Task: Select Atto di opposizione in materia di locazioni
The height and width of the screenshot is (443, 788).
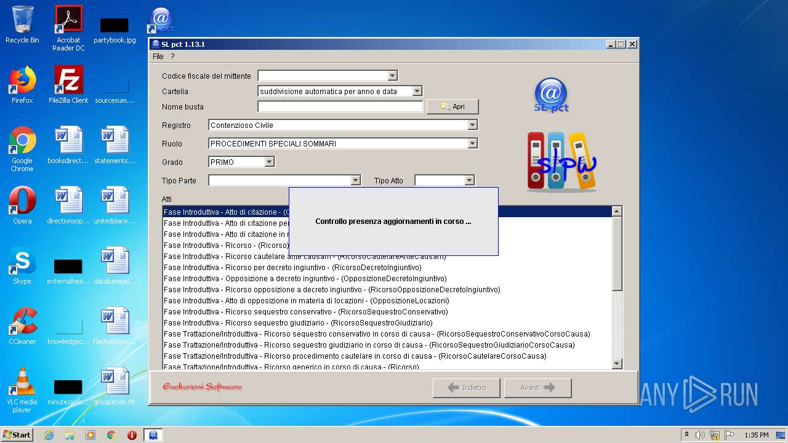Action: pos(387,301)
